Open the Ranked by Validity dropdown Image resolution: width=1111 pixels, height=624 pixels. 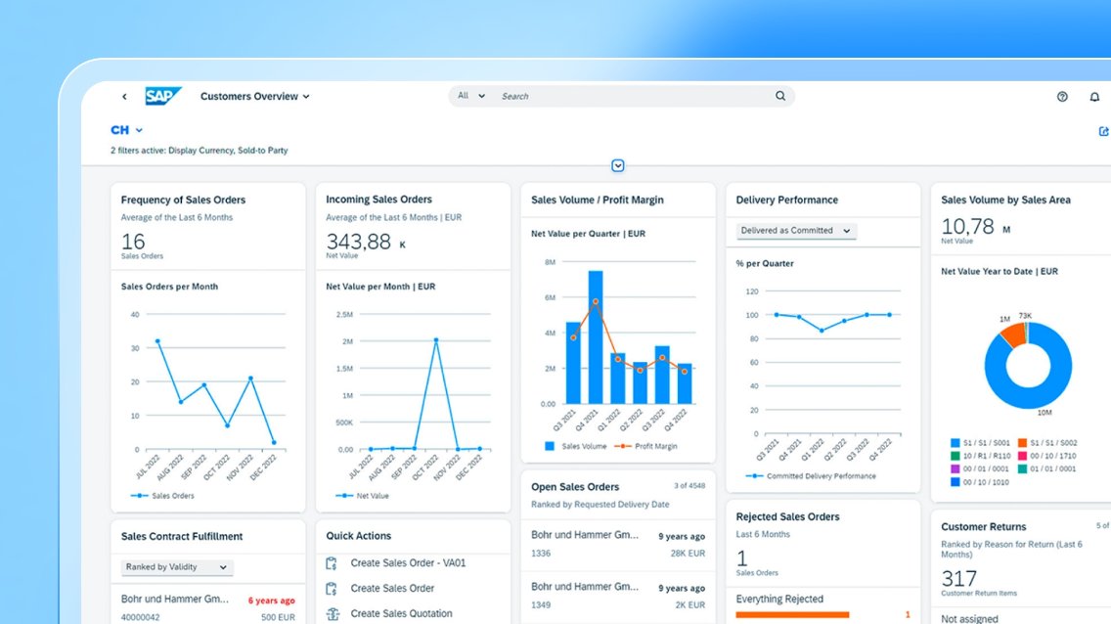click(176, 567)
